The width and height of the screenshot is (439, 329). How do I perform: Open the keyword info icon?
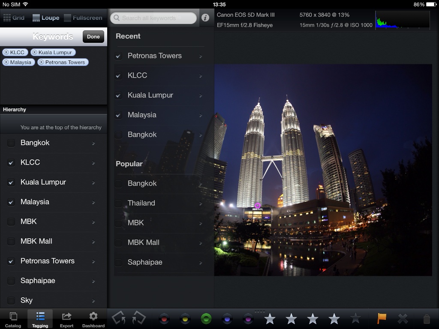coord(205,18)
